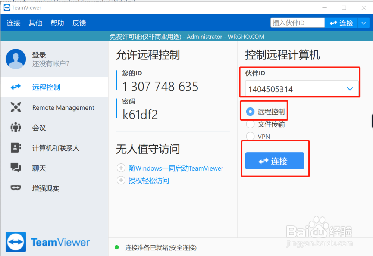Click the top toolbar 连接 button
This screenshot has width=373, height=256.
341,23
